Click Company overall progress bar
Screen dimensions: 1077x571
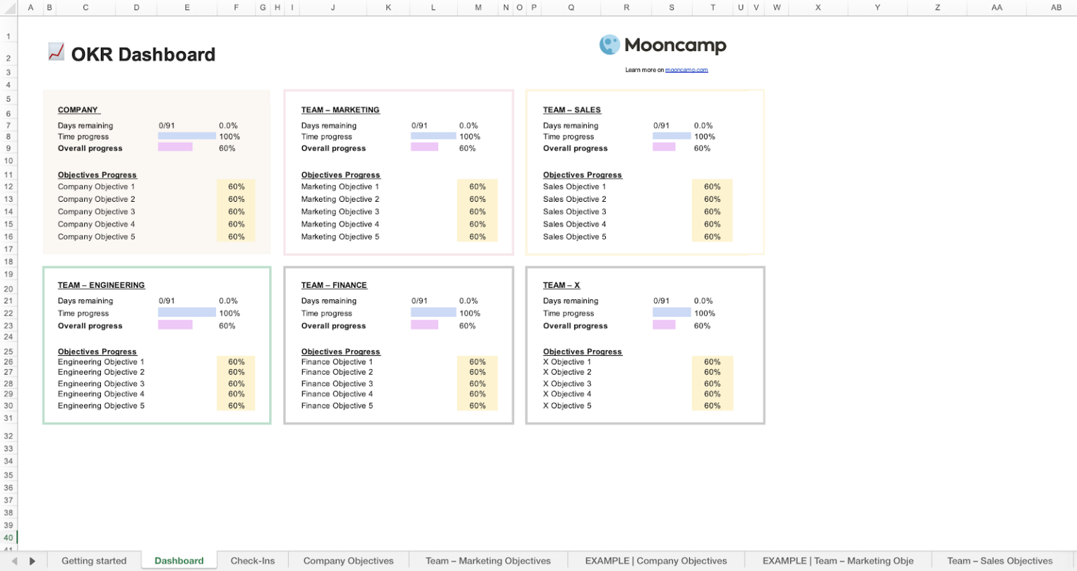coord(175,147)
